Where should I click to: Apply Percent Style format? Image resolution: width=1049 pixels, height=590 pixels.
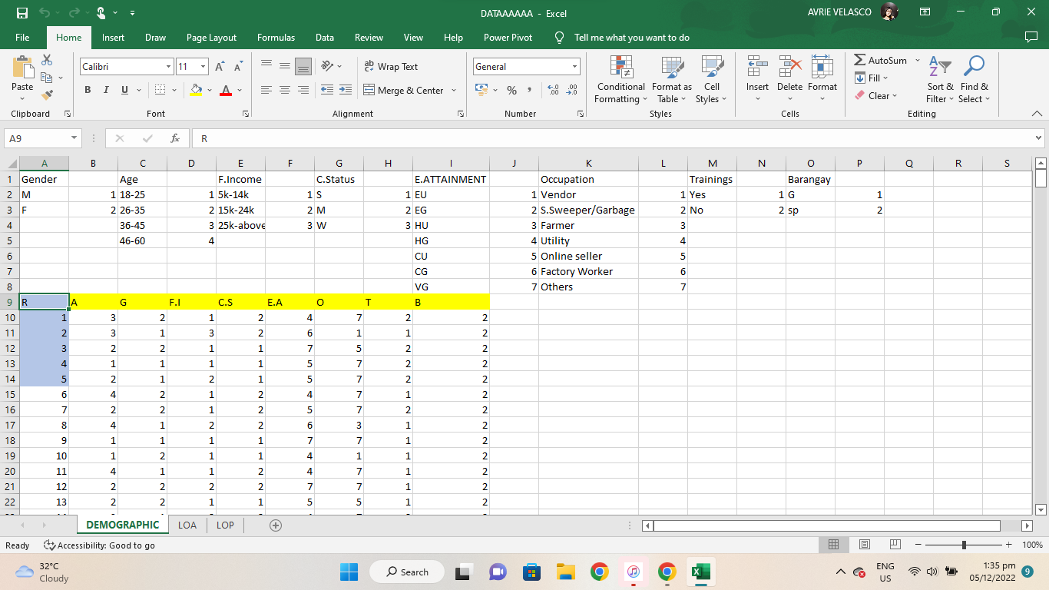(511, 90)
